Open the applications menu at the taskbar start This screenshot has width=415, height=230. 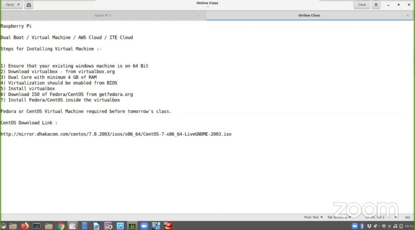(4, 226)
